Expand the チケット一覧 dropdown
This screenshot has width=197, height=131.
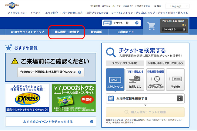121,23
